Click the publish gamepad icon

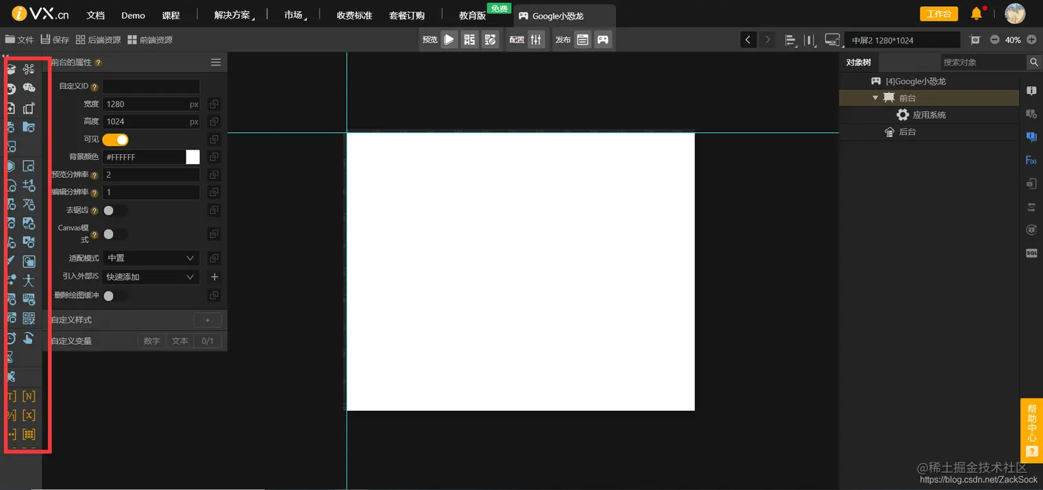603,39
